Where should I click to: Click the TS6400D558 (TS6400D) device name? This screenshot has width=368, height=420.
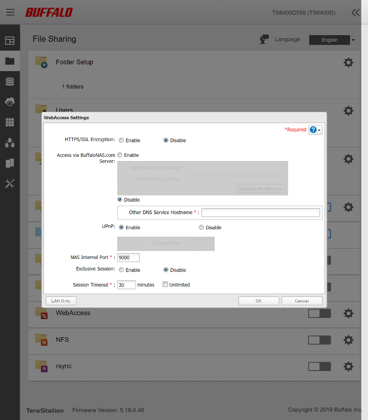tap(304, 13)
